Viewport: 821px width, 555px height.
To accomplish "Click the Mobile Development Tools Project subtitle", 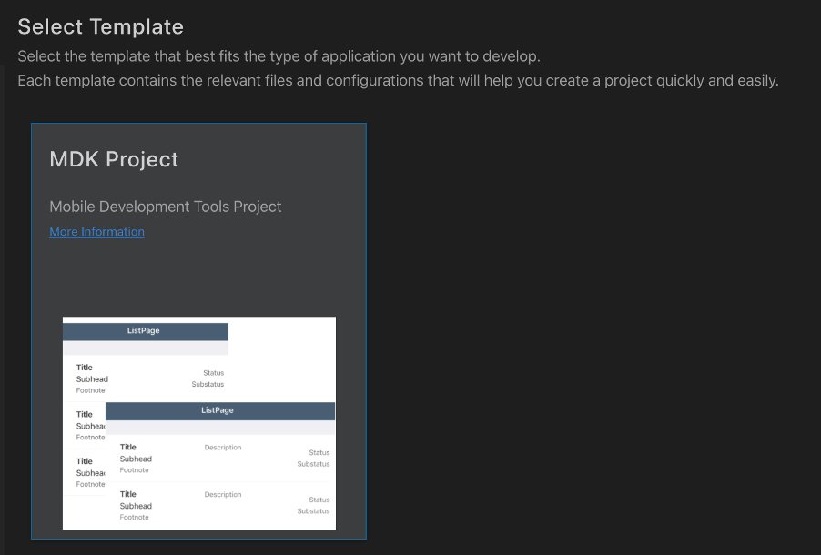I will [x=165, y=207].
